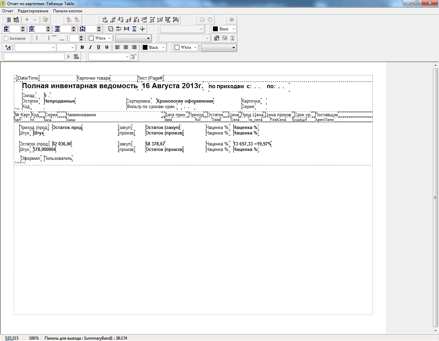This screenshot has width=439, height=341.
Task: Click the boxed down-arrow icon in third toolbar row
Action: point(233,38)
